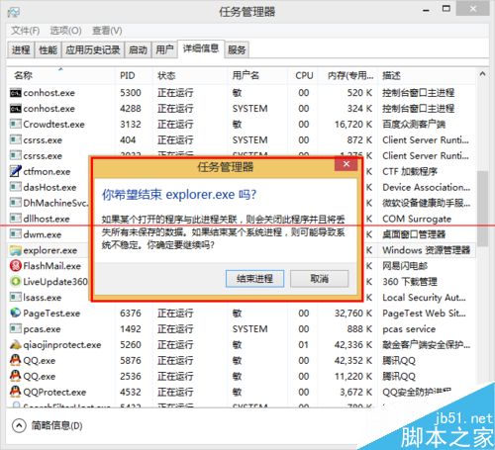The image size is (495, 450).
Task: Click the FlashMail.exe red icon
Action: 16,266
